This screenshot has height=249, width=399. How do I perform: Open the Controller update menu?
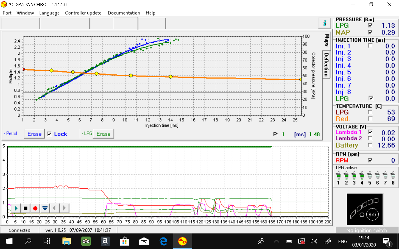click(x=83, y=13)
